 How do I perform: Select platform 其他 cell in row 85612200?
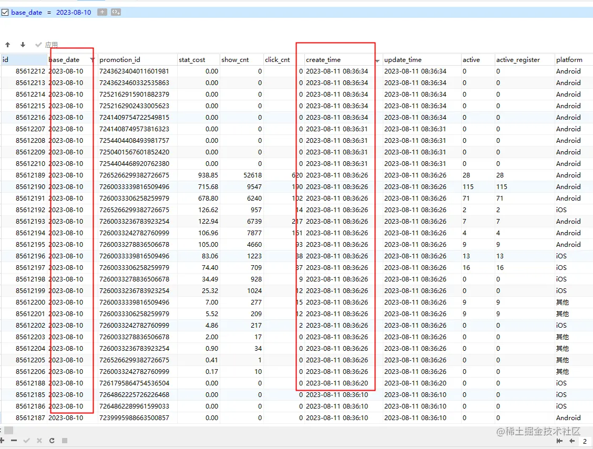tap(574, 302)
